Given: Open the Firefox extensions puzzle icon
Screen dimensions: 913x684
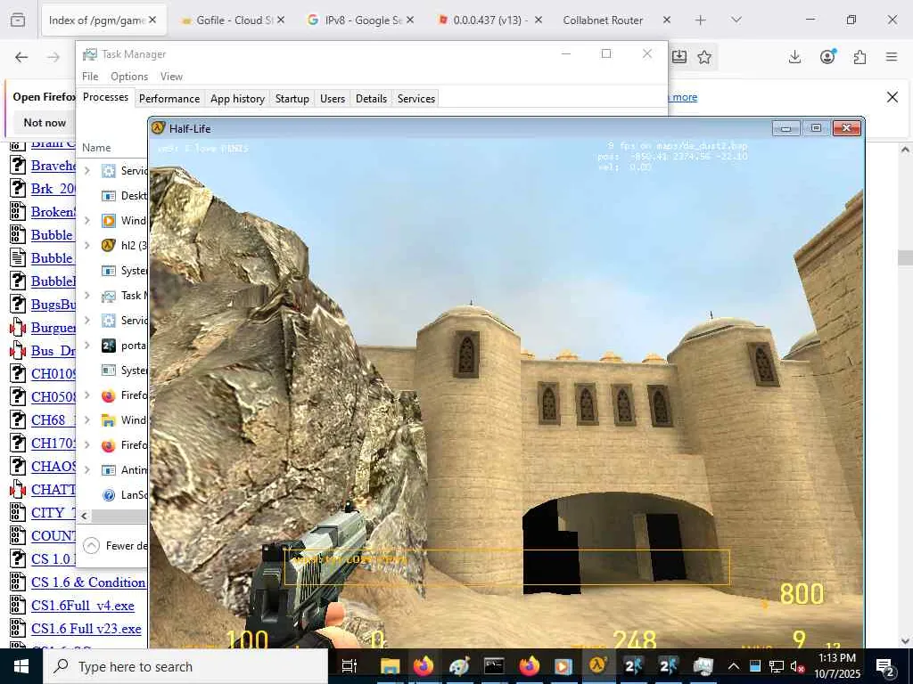Looking at the screenshot, I should pyautogui.click(x=860, y=57).
